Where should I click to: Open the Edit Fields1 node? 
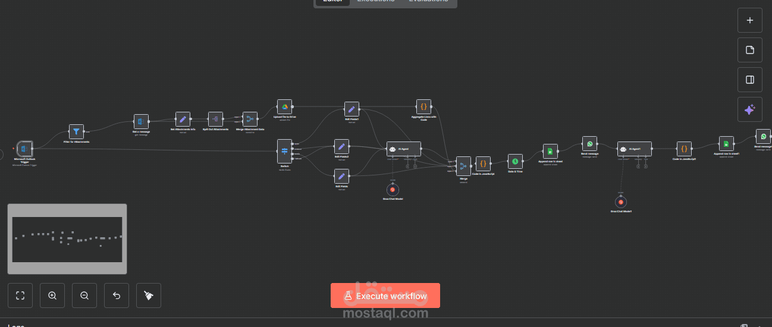(352, 109)
